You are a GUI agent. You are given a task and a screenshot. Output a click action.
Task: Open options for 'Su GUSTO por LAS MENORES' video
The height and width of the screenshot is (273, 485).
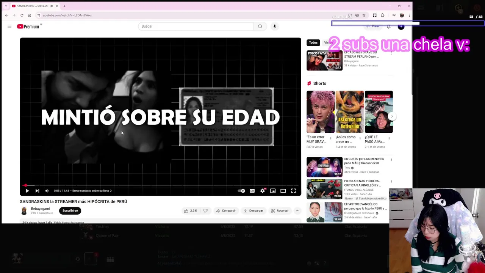tap(391, 160)
